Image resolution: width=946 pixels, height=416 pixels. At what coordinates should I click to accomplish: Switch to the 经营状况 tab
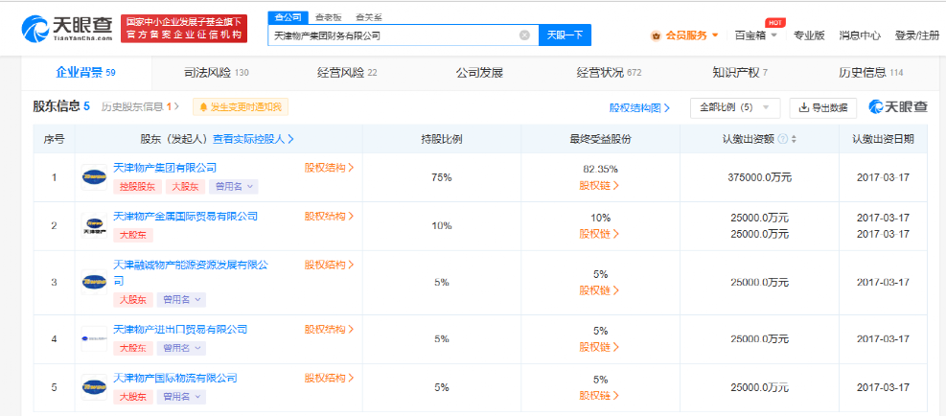[609, 73]
